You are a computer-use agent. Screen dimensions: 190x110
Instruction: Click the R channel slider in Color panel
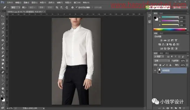(170, 17)
